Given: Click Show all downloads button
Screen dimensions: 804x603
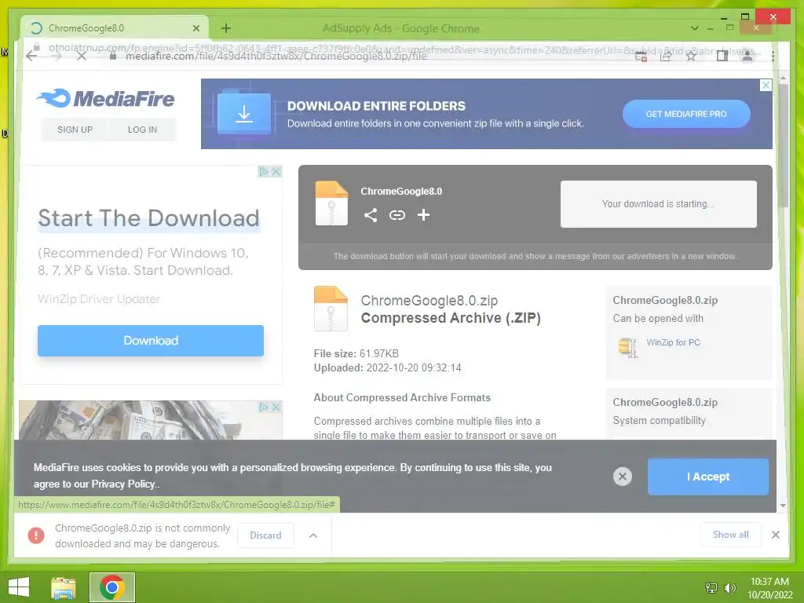Looking at the screenshot, I should click(x=731, y=535).
